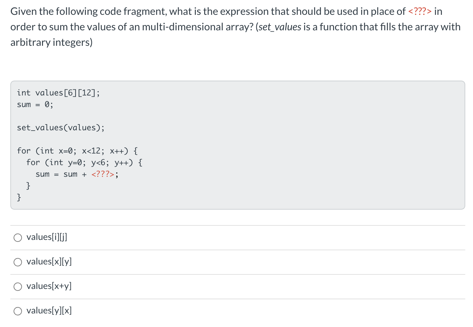This screenshot has height=327, width=473.
Task: Click the values[y][x] answer label
Action: tap(48, 311)
